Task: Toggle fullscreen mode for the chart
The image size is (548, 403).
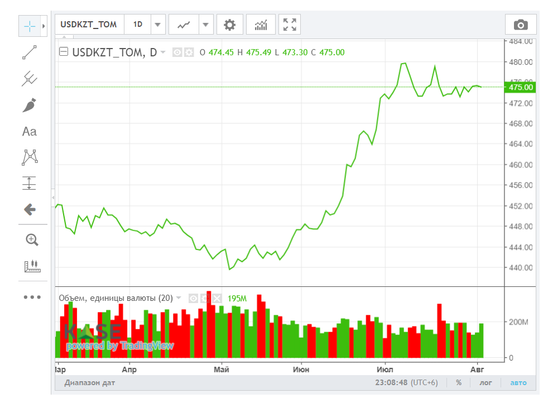Action: (x=290, y=25)
